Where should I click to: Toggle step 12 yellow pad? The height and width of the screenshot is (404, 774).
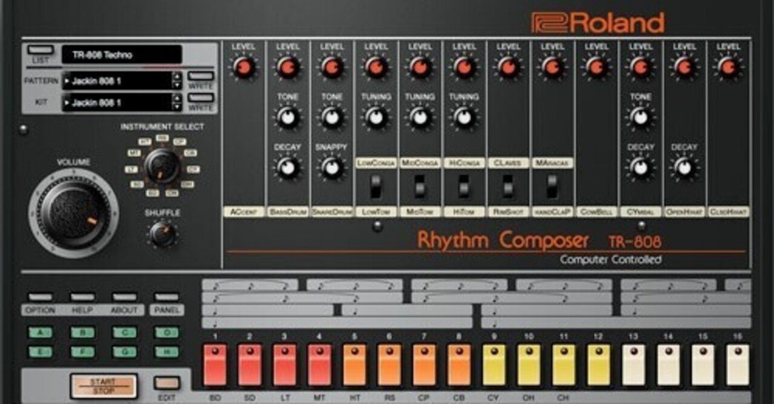[599, 365]
